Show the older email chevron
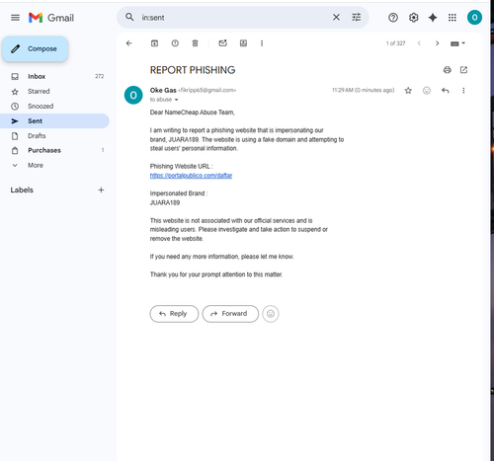Viewport: 494px width, 461px height. [437, 43]
